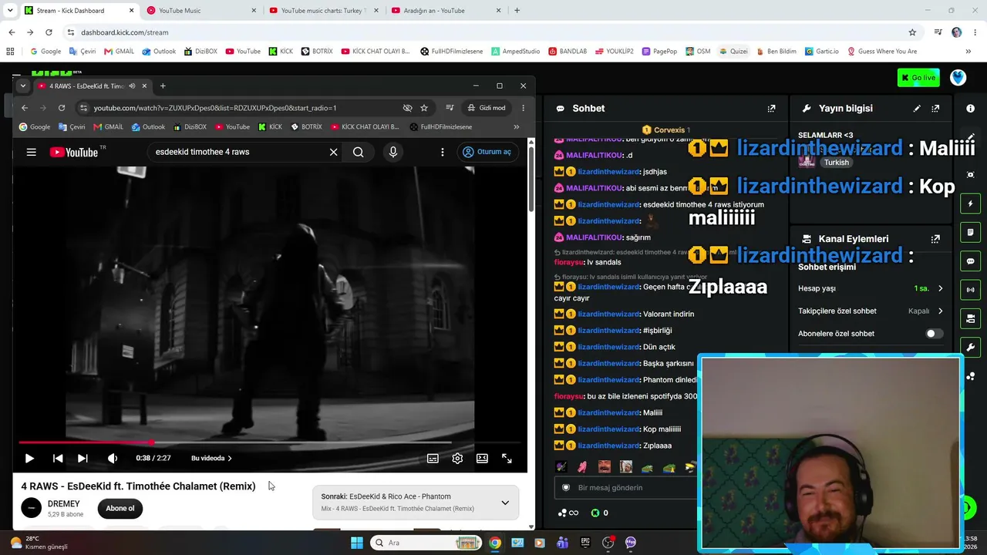The height and width of the screenshot is (555, 987).
Task: Mute the YouTube player volume
Action: 113,458
